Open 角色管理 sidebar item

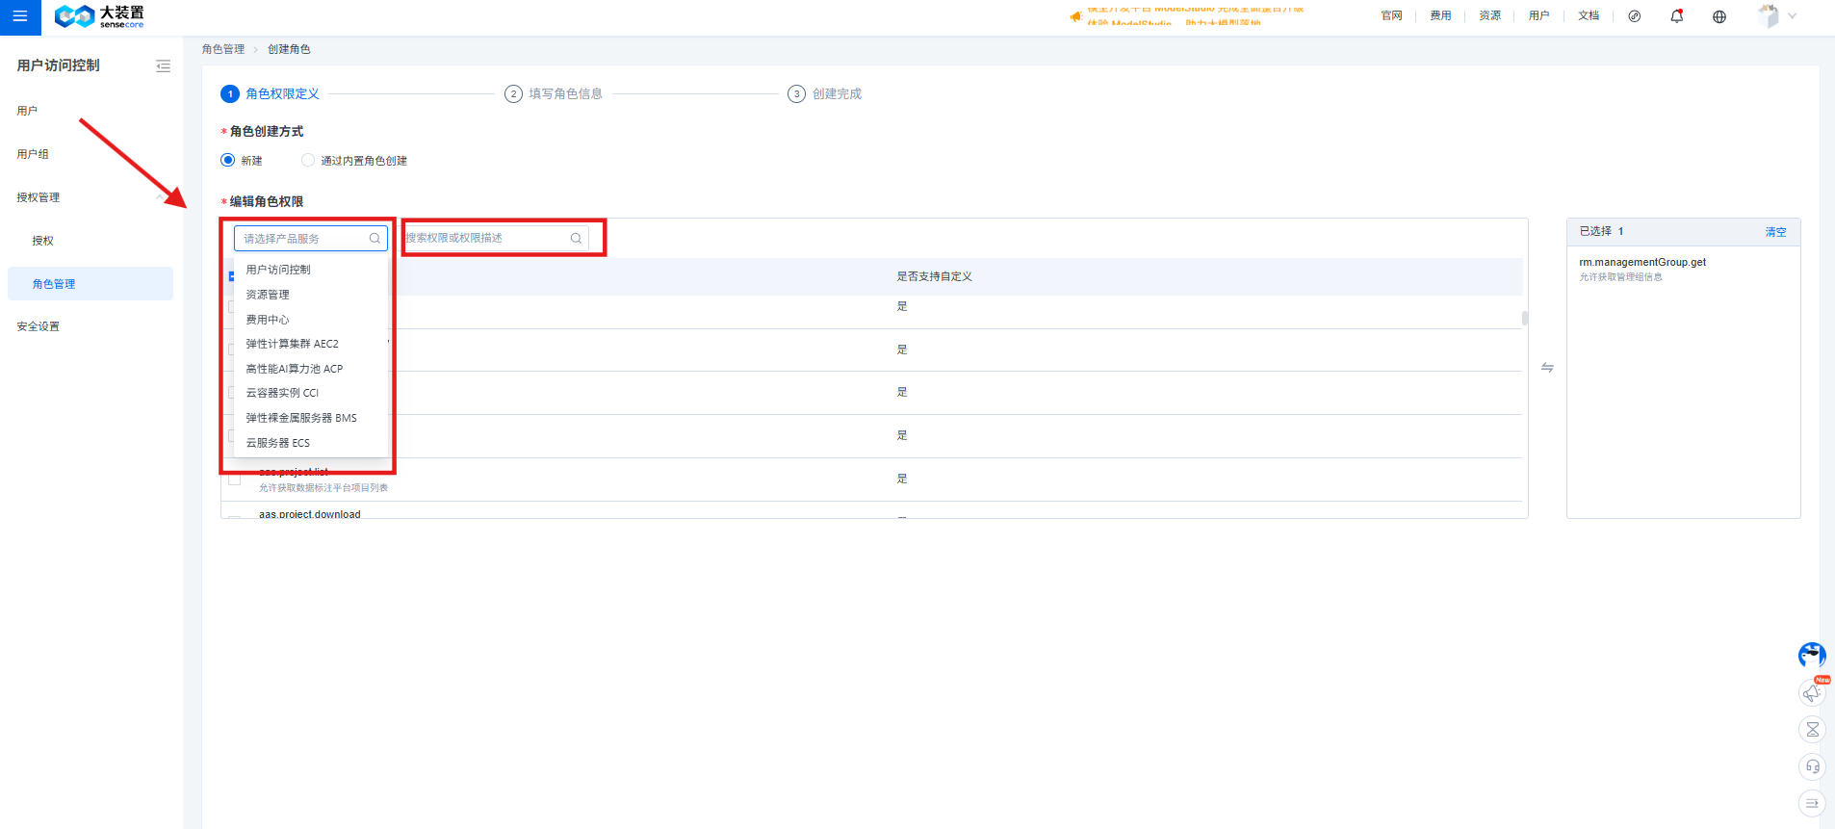[x=90, y=284]
